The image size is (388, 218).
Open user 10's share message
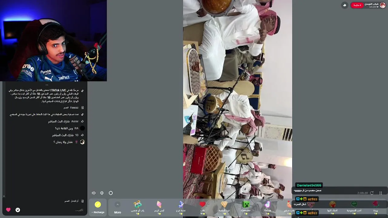(68, 135)
